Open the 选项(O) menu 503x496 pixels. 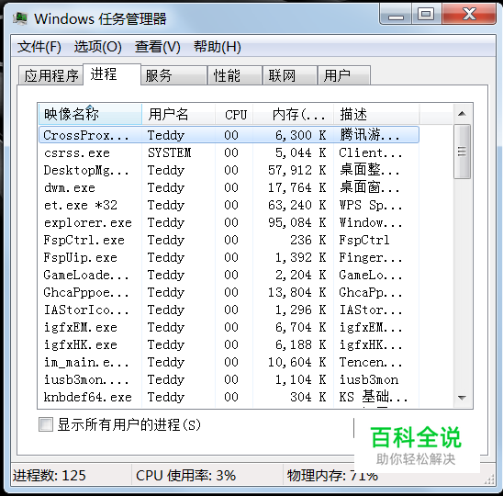[98, 47]
